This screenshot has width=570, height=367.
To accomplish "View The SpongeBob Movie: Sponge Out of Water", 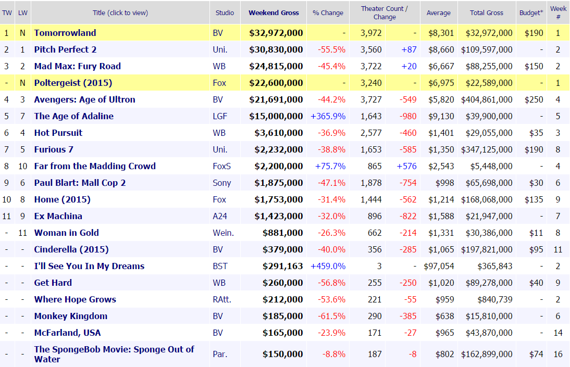I will [x=114, y=355].
